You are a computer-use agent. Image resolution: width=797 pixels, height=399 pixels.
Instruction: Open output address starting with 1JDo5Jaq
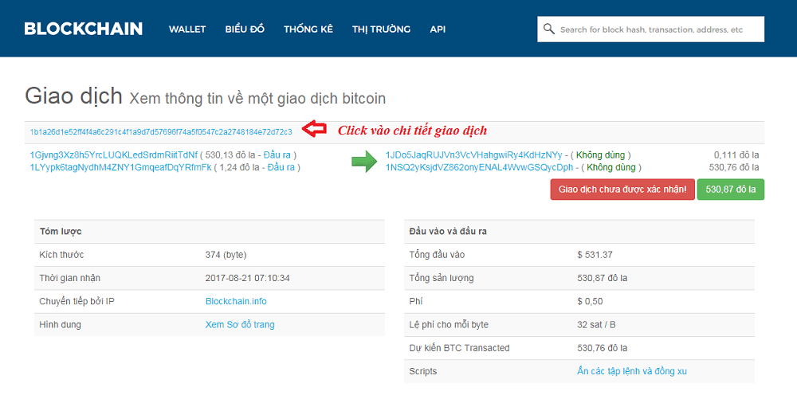[x=473, y=155]
